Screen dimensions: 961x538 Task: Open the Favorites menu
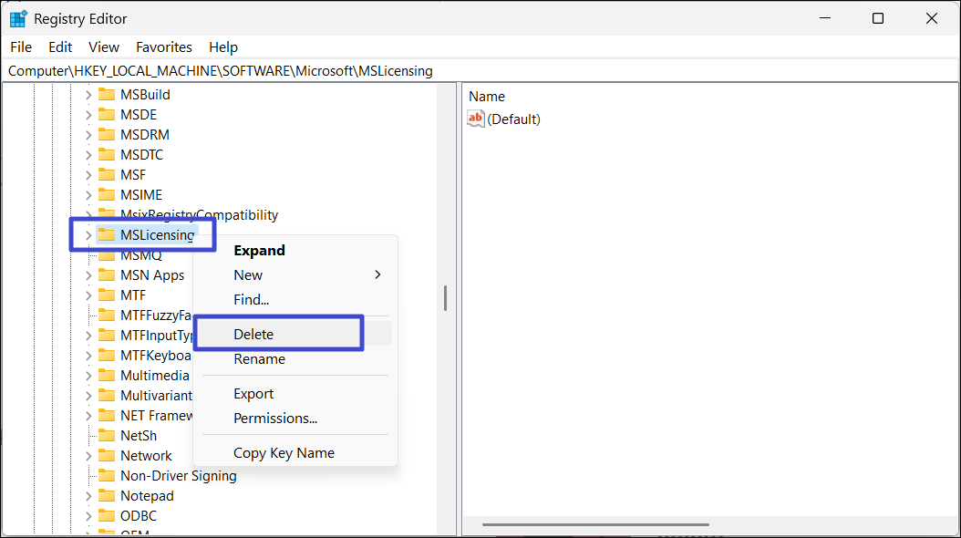click(x=164, y=47)
